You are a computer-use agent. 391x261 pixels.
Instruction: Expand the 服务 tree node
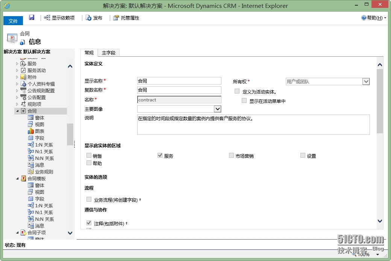tap(17, 63)
